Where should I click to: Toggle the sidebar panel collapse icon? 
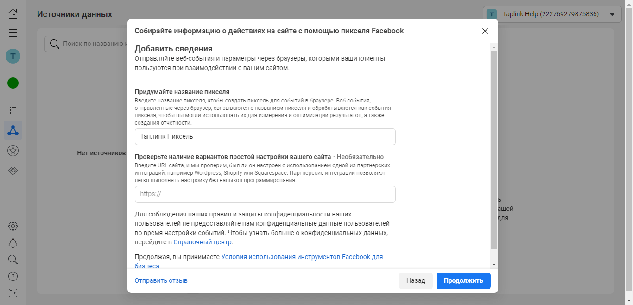[x=13, y=293]
